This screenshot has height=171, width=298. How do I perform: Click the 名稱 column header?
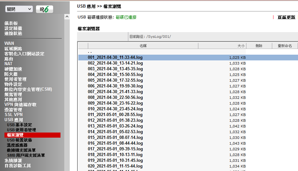[x=143, y=46]
